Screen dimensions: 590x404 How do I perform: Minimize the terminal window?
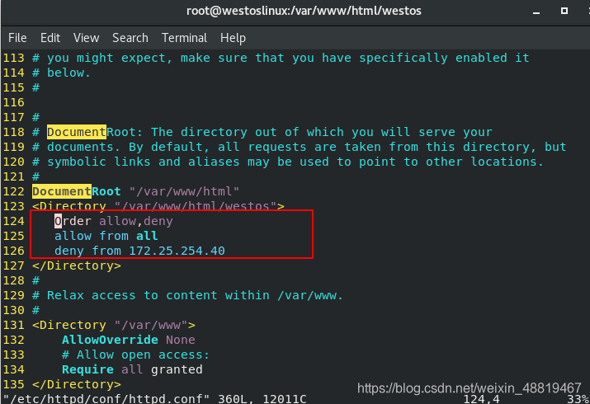536,12
